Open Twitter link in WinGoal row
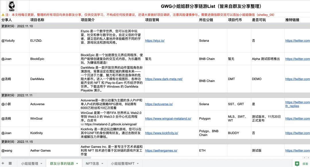This screenshot has height=167, width=310. click(x=298, y=119)
